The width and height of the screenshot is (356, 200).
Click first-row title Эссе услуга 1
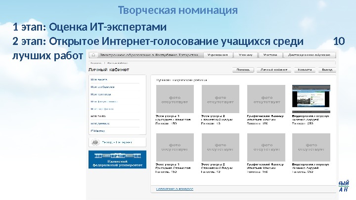168,116
